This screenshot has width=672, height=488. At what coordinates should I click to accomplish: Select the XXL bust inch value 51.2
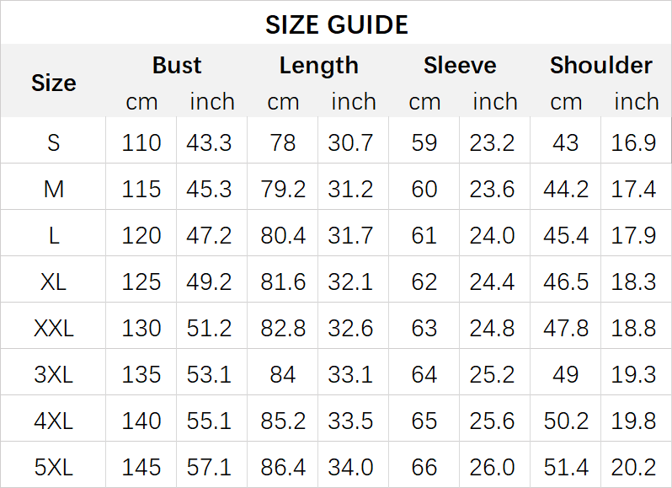coord(209,328)
